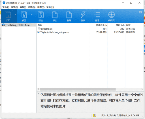
Task: Click the Delete (删除) toolbar icon
Action: point(69,15)
